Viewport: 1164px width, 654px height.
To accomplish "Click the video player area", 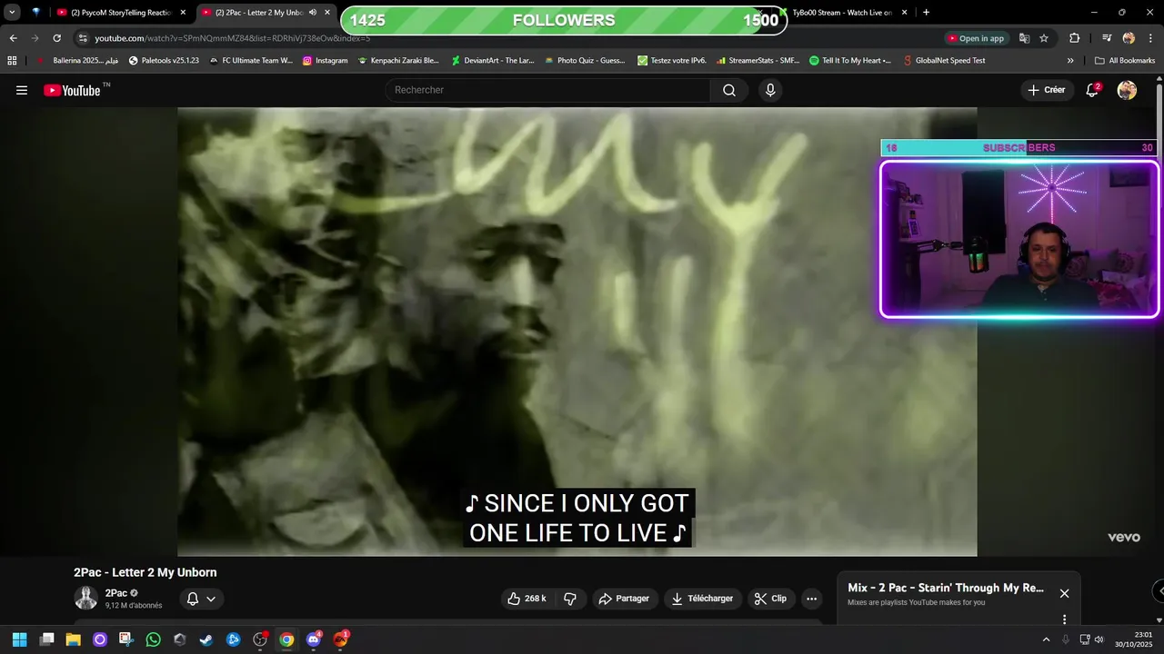I will 577,332.
